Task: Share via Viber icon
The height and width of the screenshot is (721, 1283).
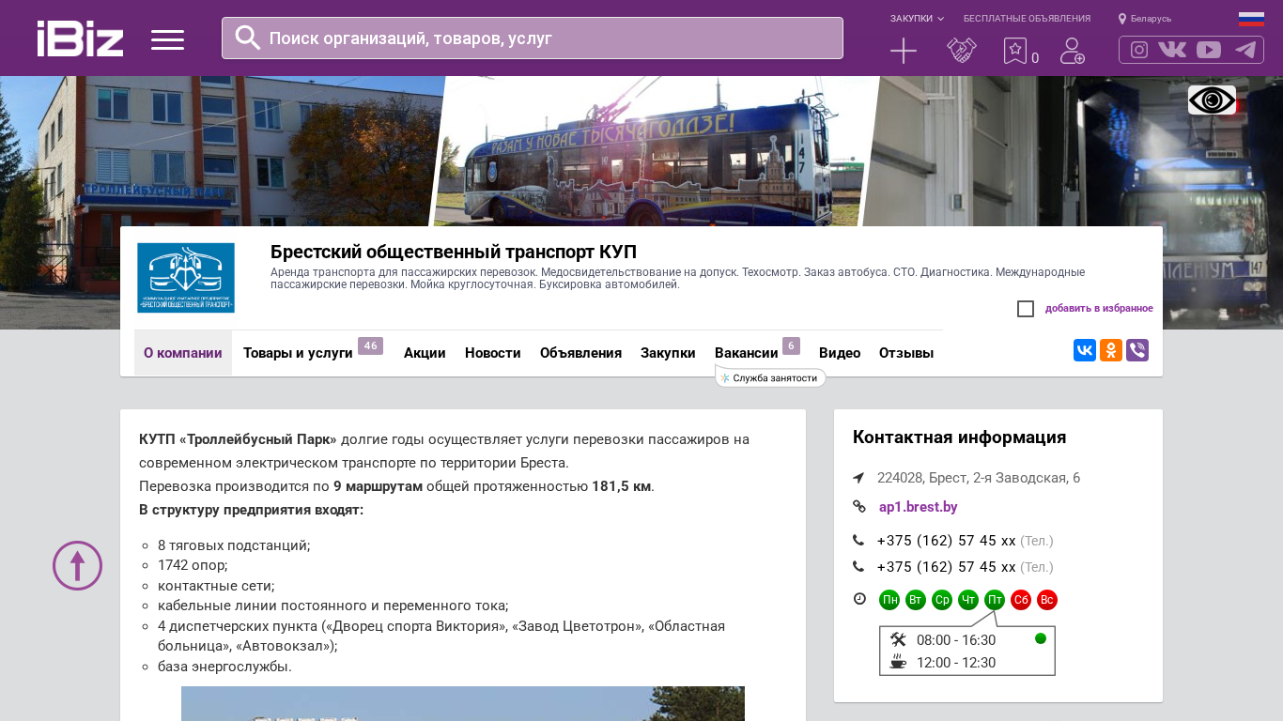Action: click(1137, 350)
